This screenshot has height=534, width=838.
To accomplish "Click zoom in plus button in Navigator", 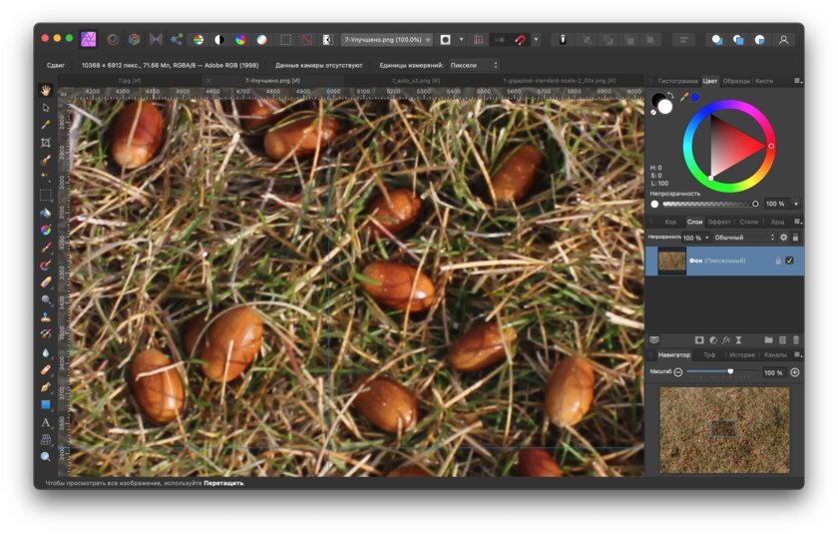I will click(795, 372).
